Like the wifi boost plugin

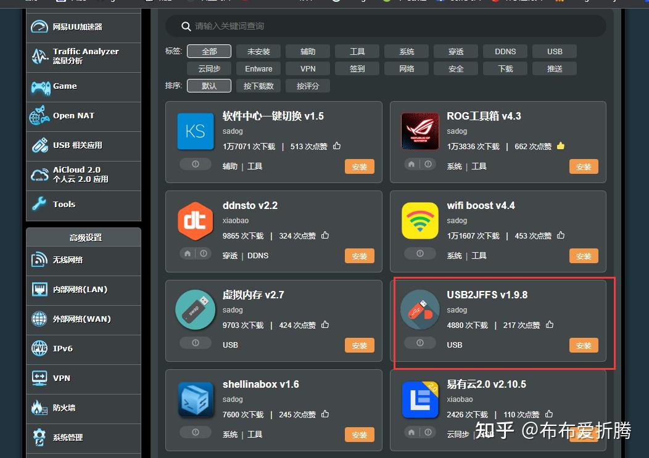pyautogui.click(x=561, y=235)
